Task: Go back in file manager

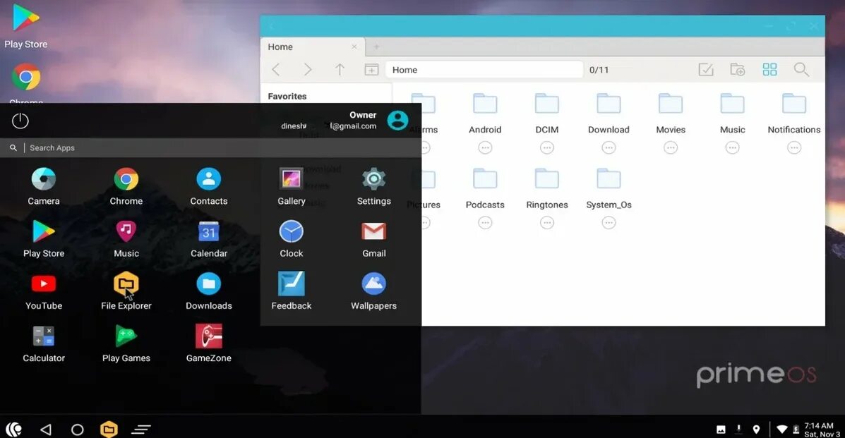Action: (x=276, y=70)
